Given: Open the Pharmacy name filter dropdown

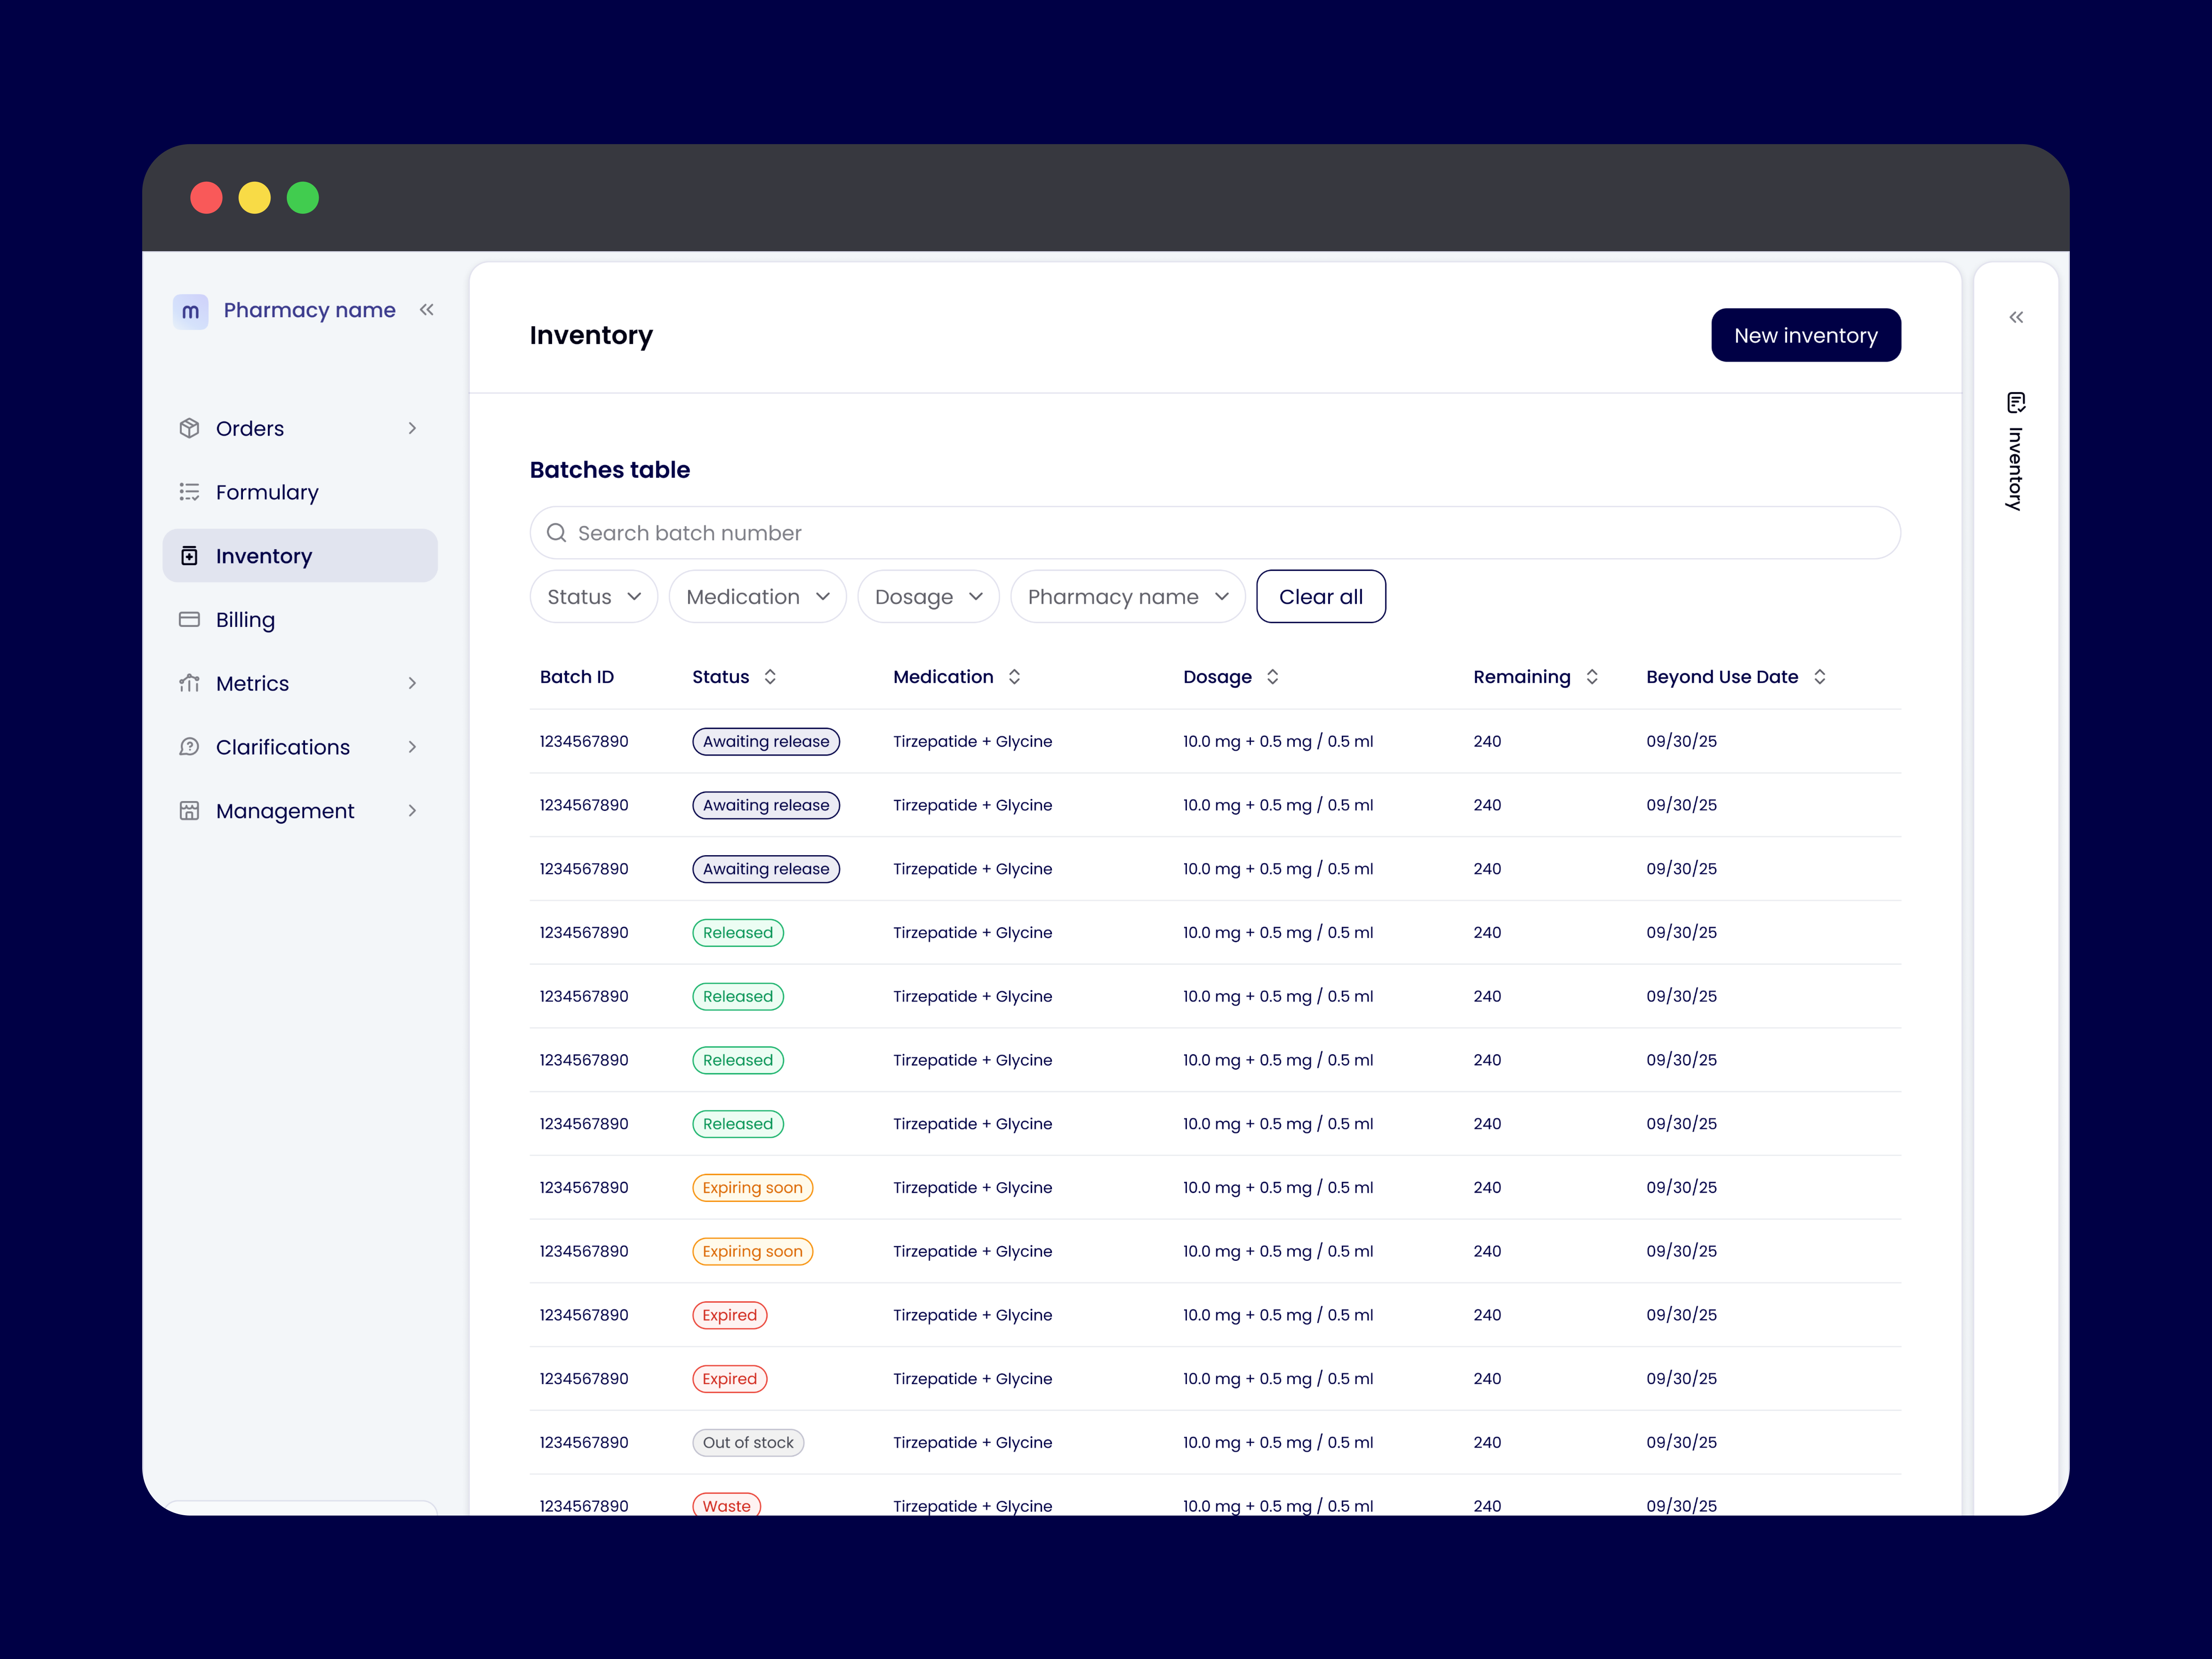Looking at the screenshot, I should (1128, 597).
